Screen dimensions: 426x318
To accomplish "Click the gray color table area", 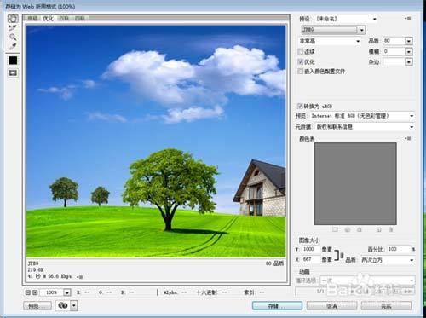I will (x=355, y=184).
